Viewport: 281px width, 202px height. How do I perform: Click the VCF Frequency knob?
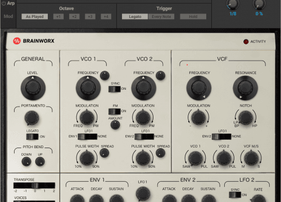tap(199, 88)
